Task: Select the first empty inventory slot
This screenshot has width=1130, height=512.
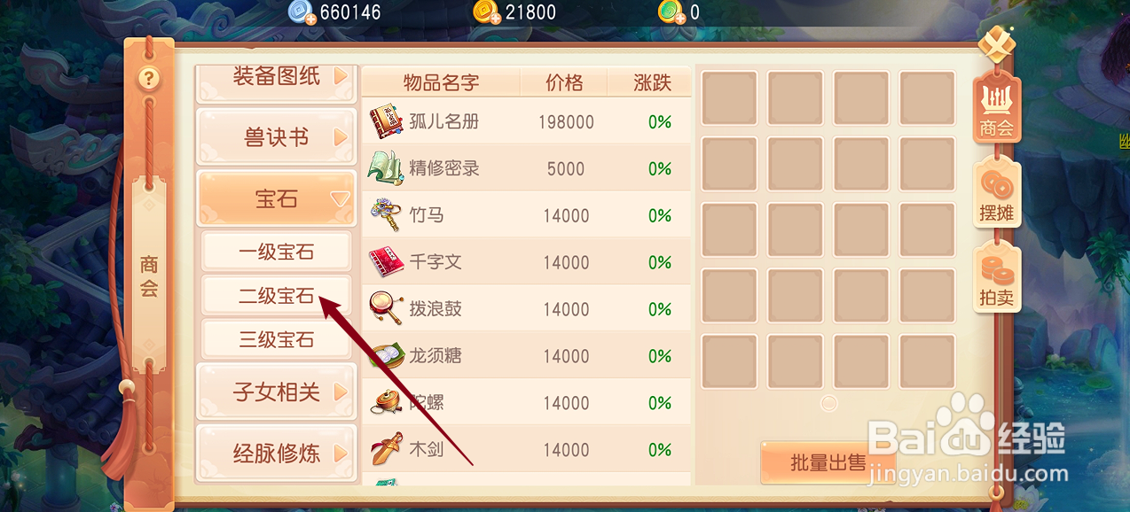Action: (729, 97)
